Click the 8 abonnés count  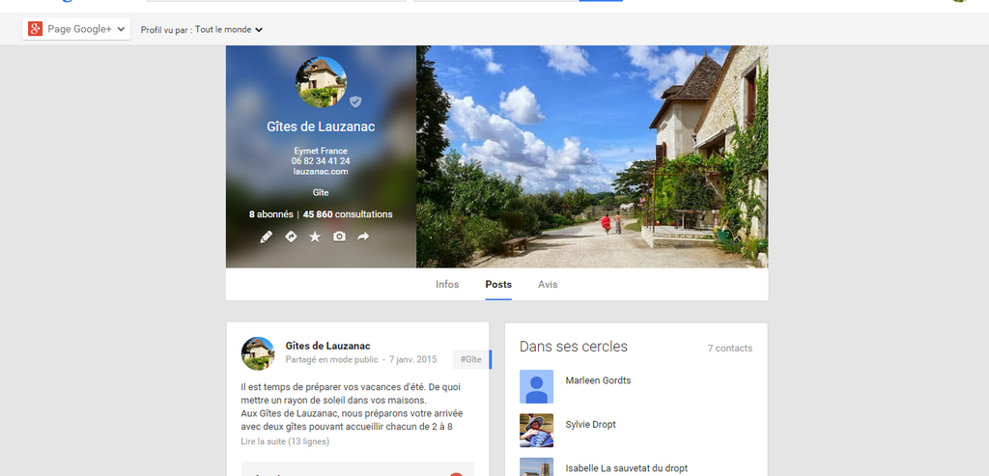(x=270, y=214)
